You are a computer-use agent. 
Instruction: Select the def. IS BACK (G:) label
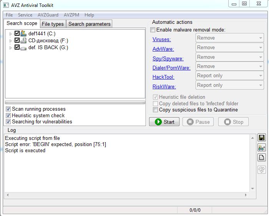[48, 47]
